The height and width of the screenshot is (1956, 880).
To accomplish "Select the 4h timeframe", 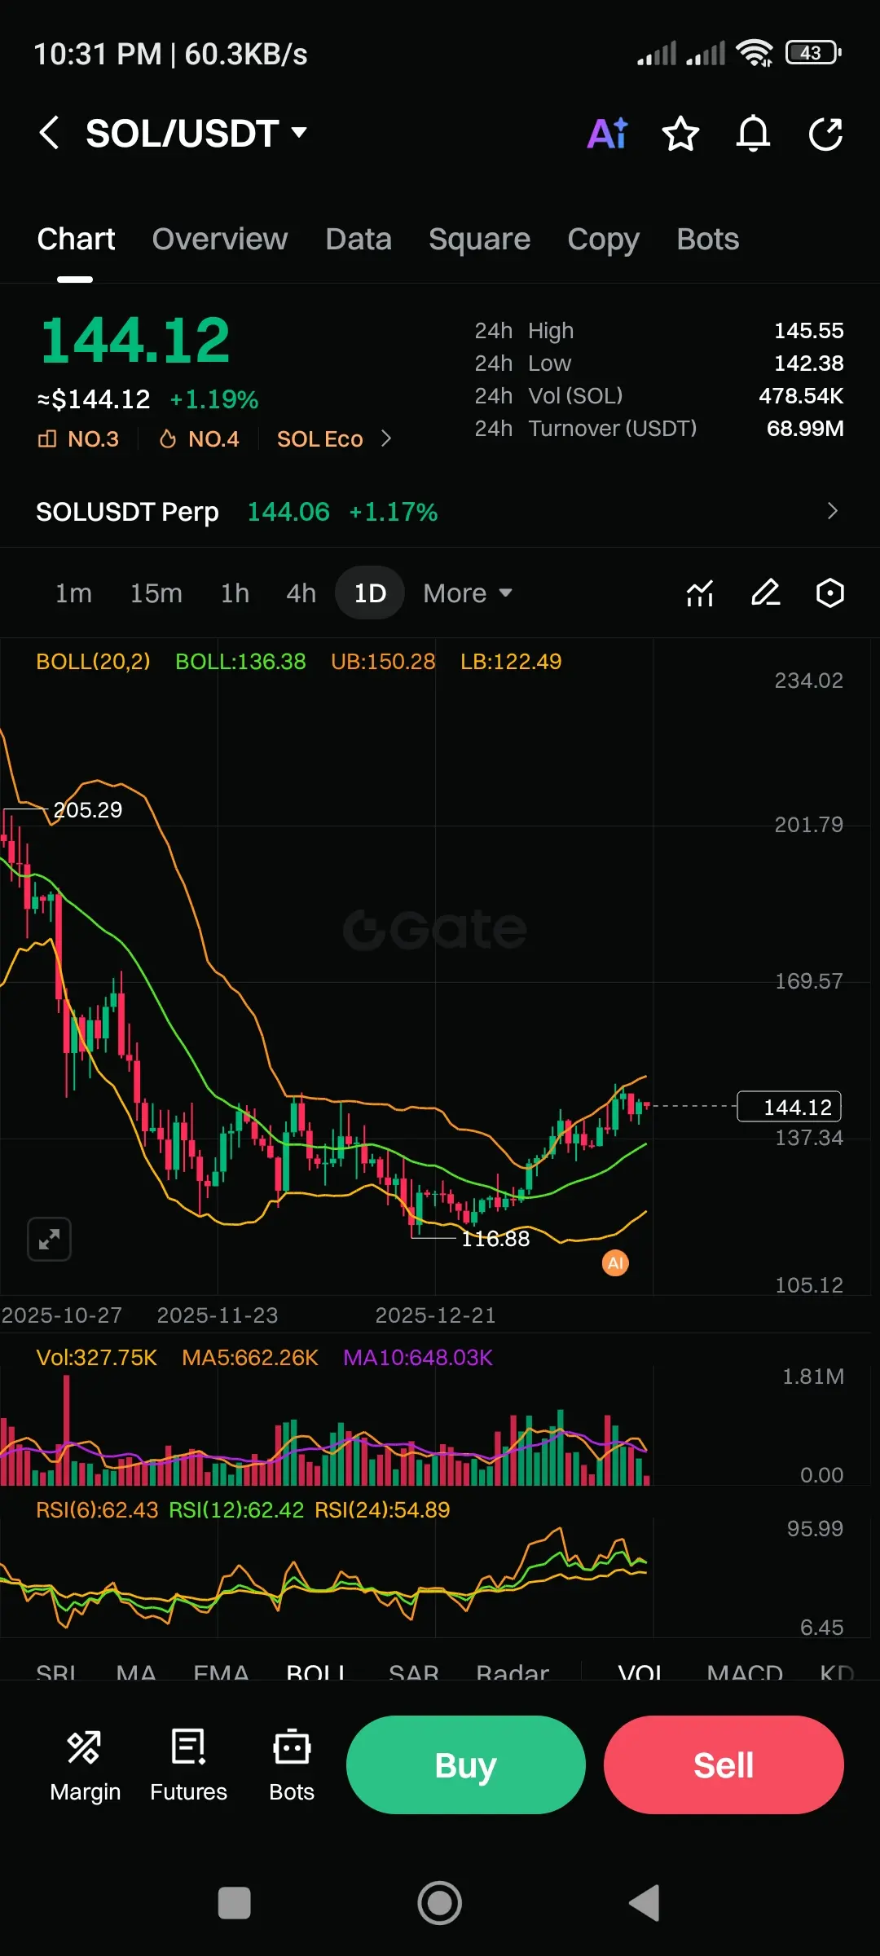I will 301,593.
